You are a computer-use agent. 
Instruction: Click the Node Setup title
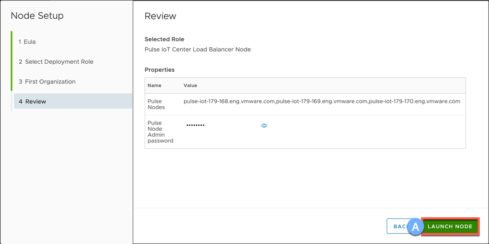click(x=37, y=16)
